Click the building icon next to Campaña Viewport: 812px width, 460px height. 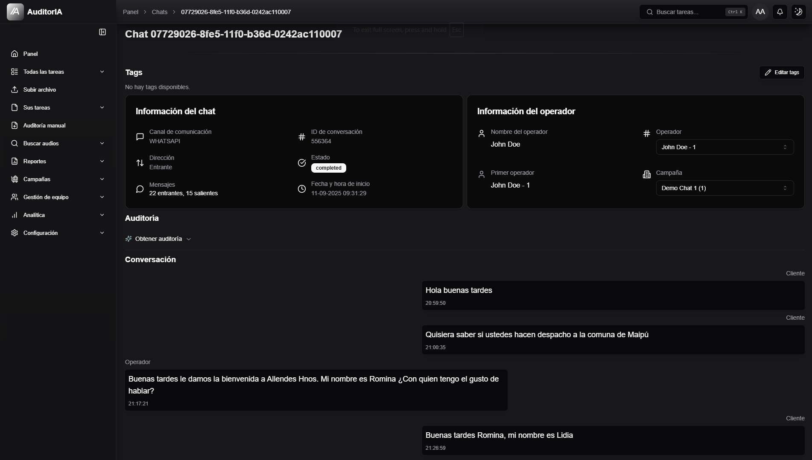pyautogui.click(x=647, y=174)
